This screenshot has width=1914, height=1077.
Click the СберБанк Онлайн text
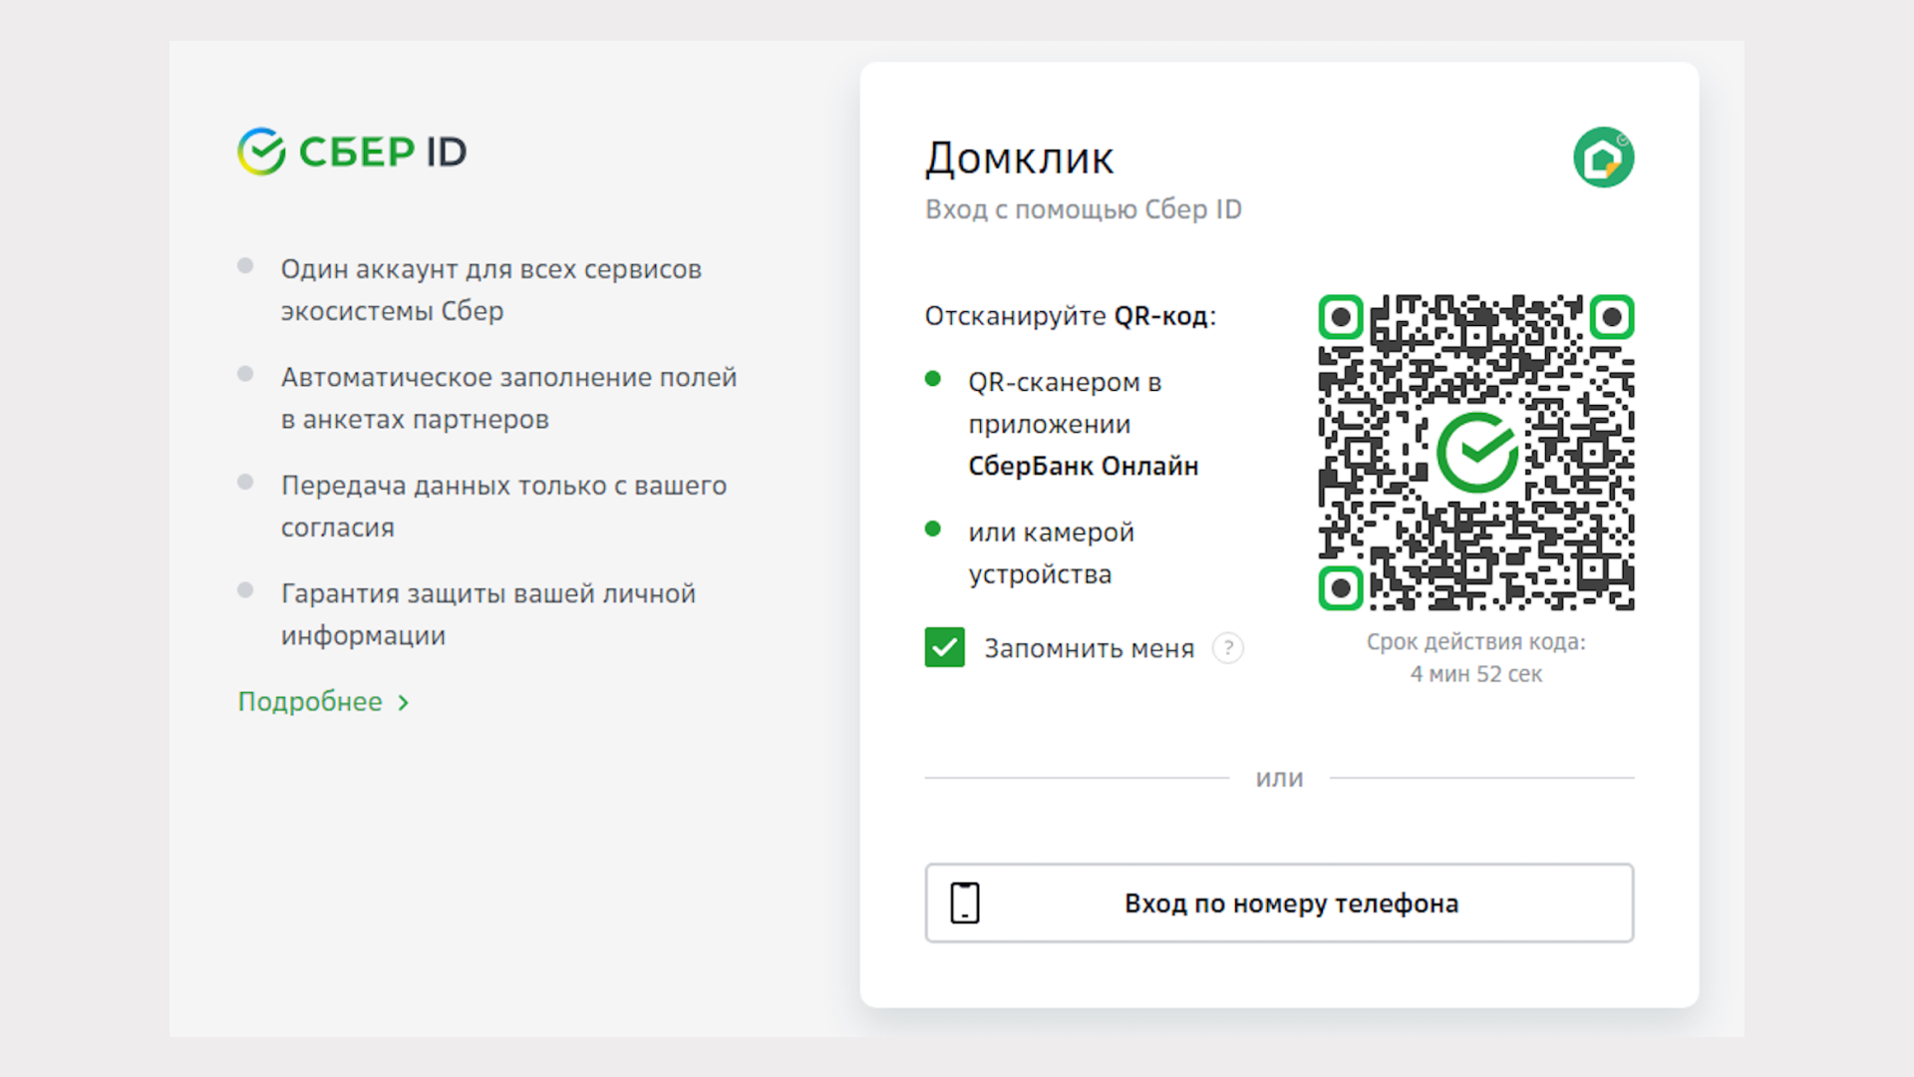[1084, 466]
